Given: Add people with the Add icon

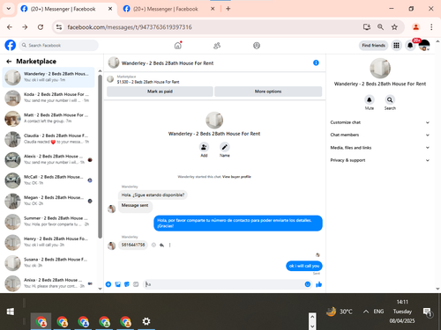Looking at the screenshot, I should point(204,147).
